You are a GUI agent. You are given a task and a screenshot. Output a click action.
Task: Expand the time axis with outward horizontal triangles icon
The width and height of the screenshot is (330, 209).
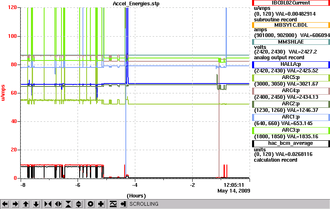point(58,204)
